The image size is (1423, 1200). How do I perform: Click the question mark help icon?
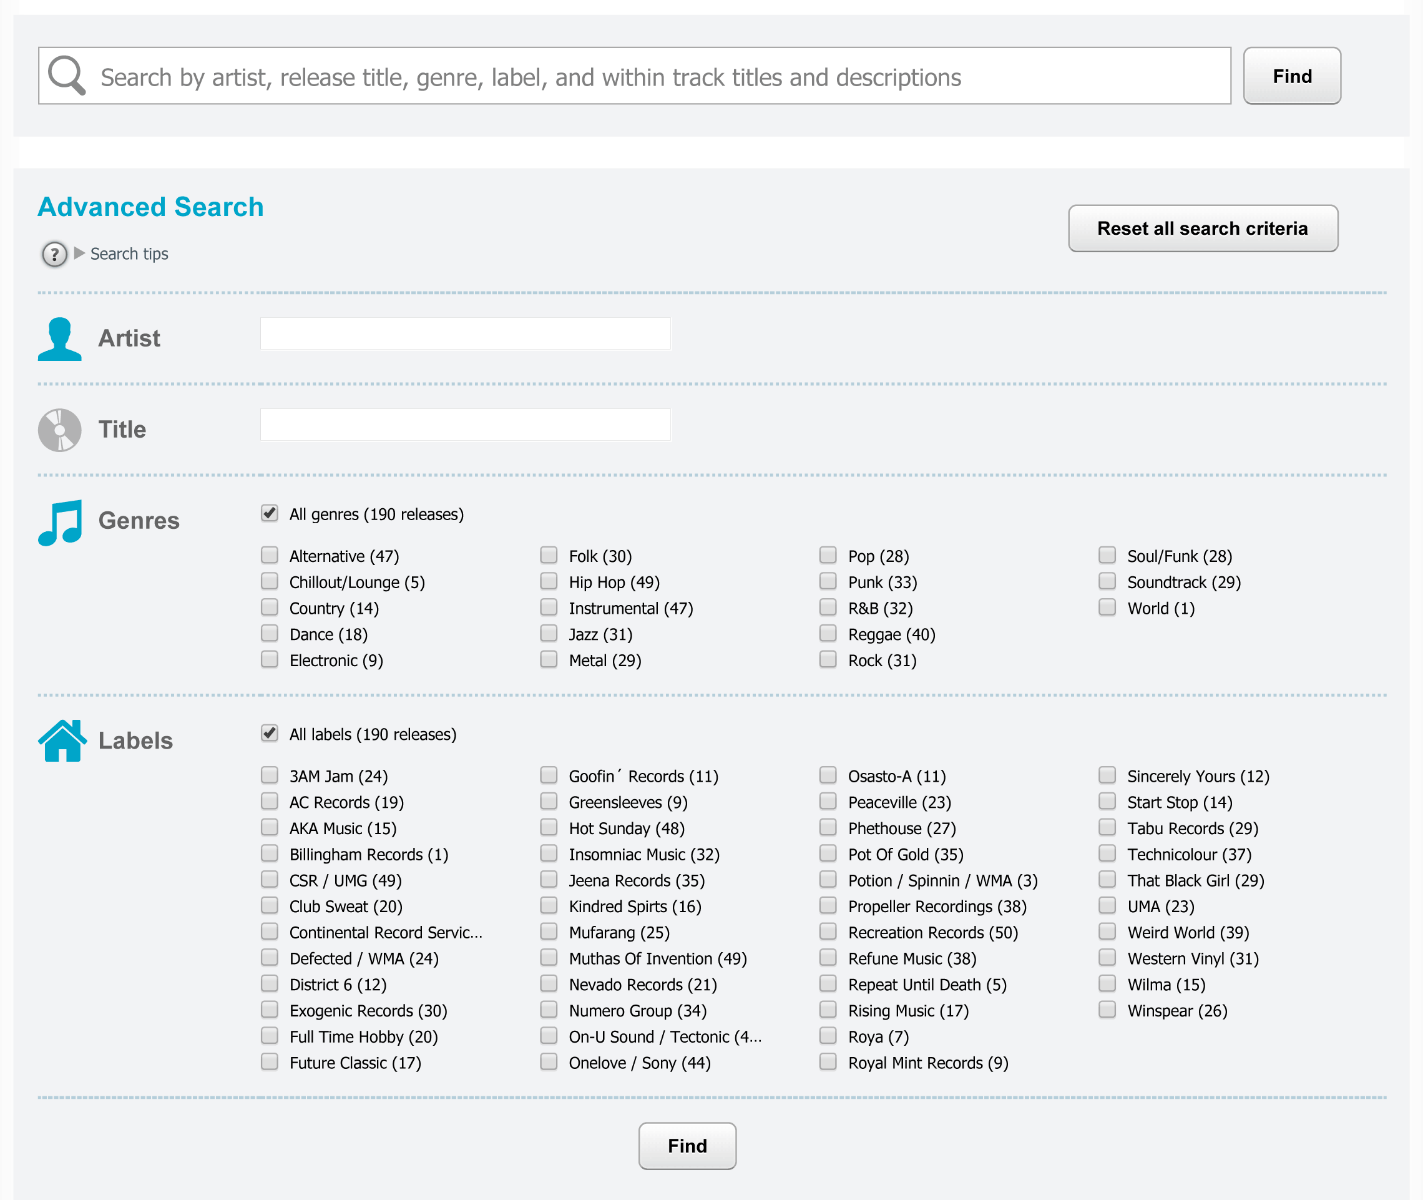point(53,253)
